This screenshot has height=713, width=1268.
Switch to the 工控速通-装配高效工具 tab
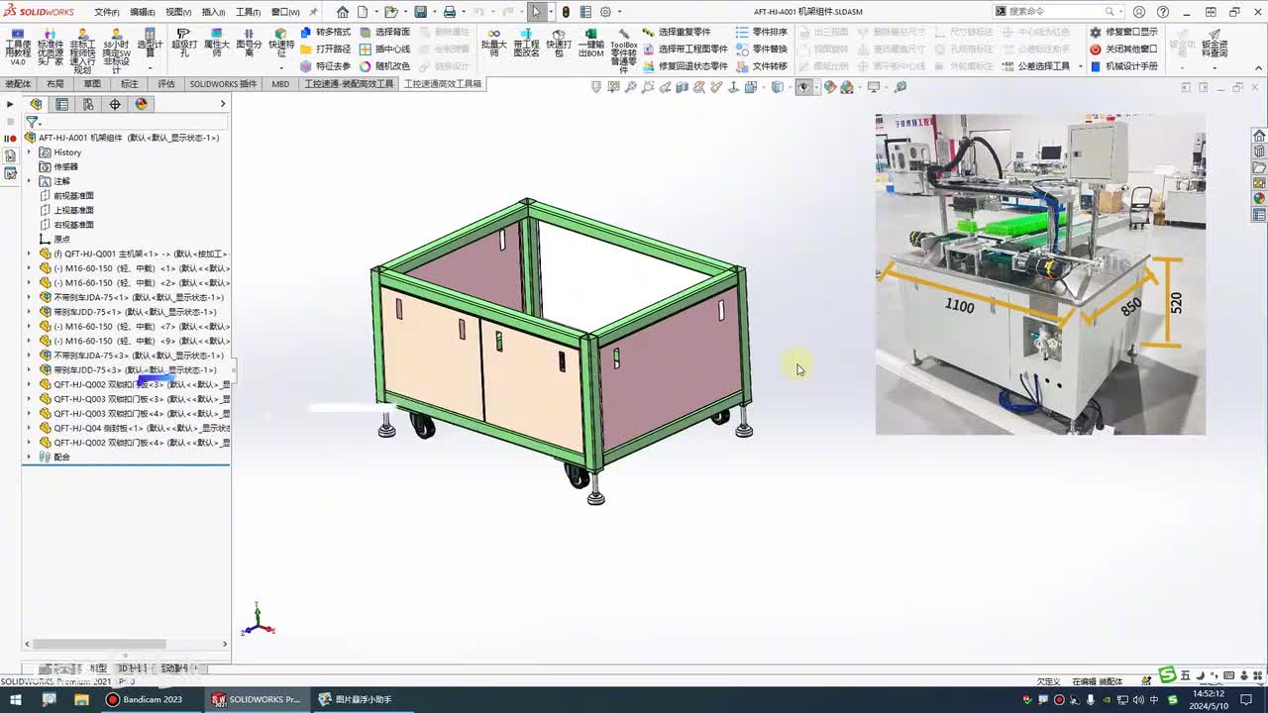[x=349, y=84]
